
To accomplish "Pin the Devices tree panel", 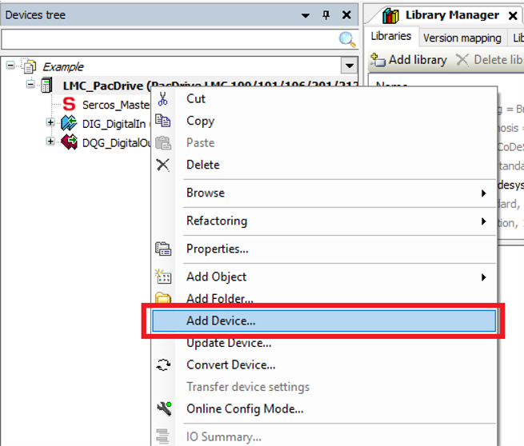I will click(326, 15).
